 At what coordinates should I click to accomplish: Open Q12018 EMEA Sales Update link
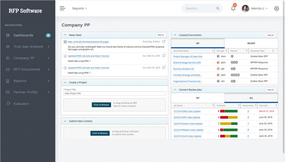(186, 111)
